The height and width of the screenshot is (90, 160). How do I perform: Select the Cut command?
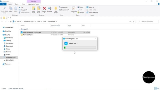click(x=21, y=7)
